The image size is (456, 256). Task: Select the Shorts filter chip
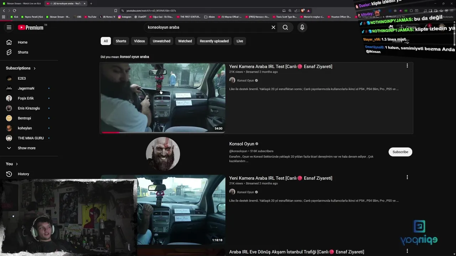[121, 41]
